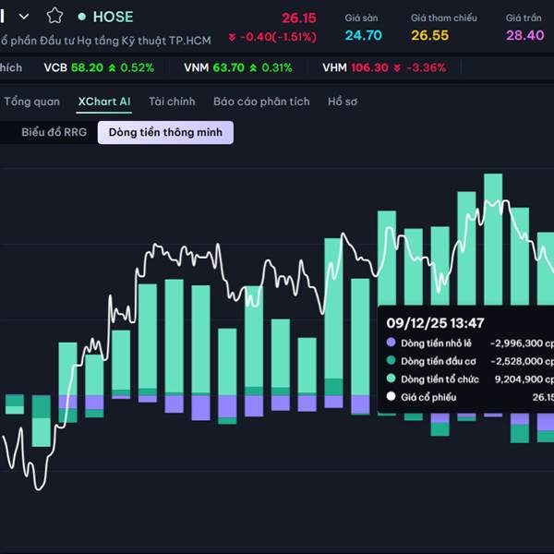554x554 pixels.
Task: Click the VCB ticker in the scrolling strip
Action: (55, 67)
